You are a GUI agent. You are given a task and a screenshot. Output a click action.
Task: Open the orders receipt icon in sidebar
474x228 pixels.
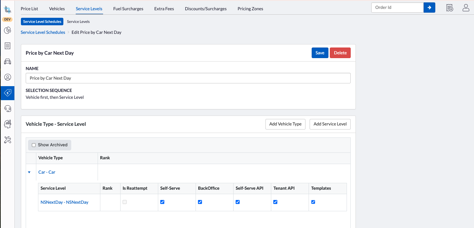[x=8, y=46]
